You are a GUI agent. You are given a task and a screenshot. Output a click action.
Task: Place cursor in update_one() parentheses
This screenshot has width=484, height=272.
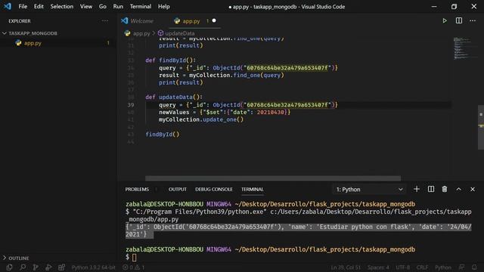click(x=240, y=119)
